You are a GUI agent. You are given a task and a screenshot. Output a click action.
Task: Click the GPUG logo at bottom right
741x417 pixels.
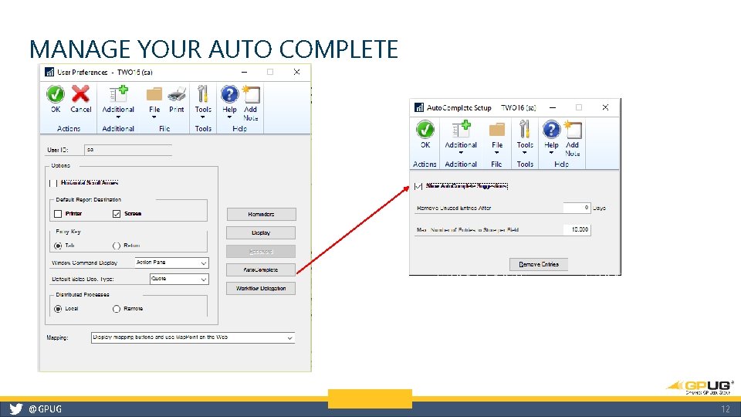pyautogui.click(x=701, y=387)
